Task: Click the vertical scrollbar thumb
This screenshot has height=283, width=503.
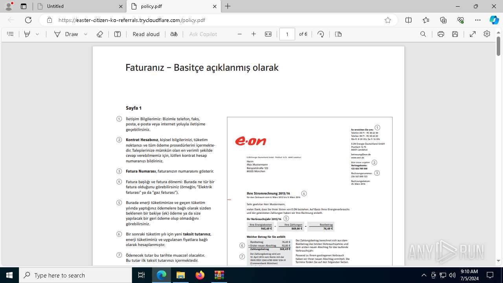Action: 499,46
